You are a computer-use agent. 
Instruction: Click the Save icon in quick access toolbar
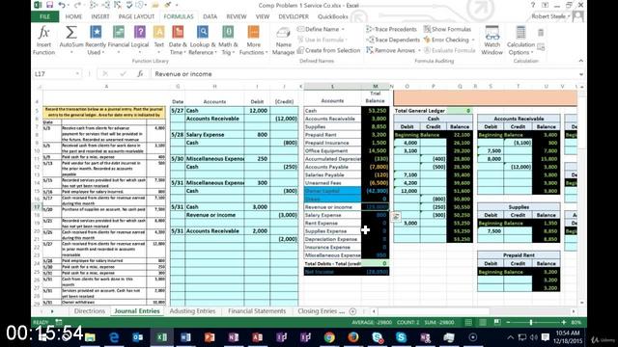click(x=49, y=5)
